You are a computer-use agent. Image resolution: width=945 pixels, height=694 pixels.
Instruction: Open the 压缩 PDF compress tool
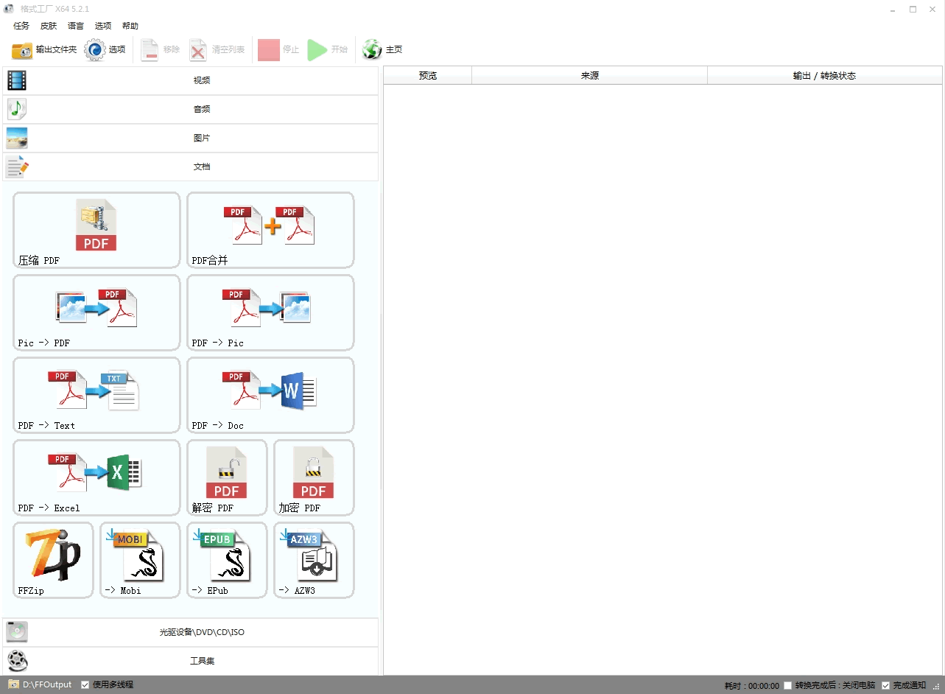(96, 230)
